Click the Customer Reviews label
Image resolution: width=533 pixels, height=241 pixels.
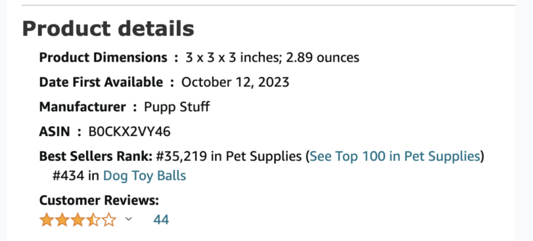click(x=99, y=200)
